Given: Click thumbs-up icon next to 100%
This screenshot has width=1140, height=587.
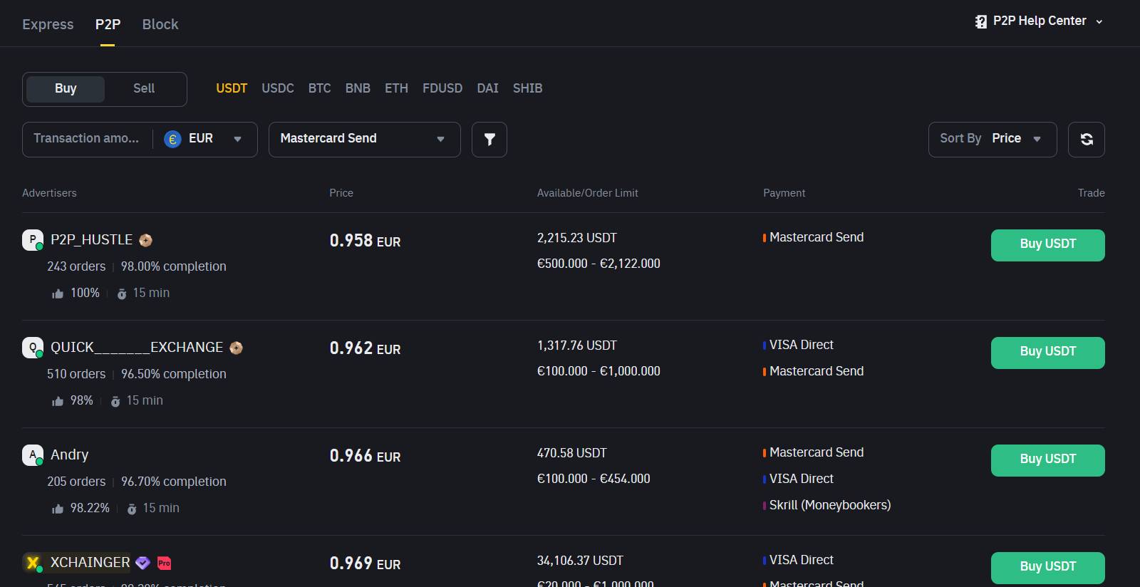Looking at the screenshot, I should click(x=58, y=293).
